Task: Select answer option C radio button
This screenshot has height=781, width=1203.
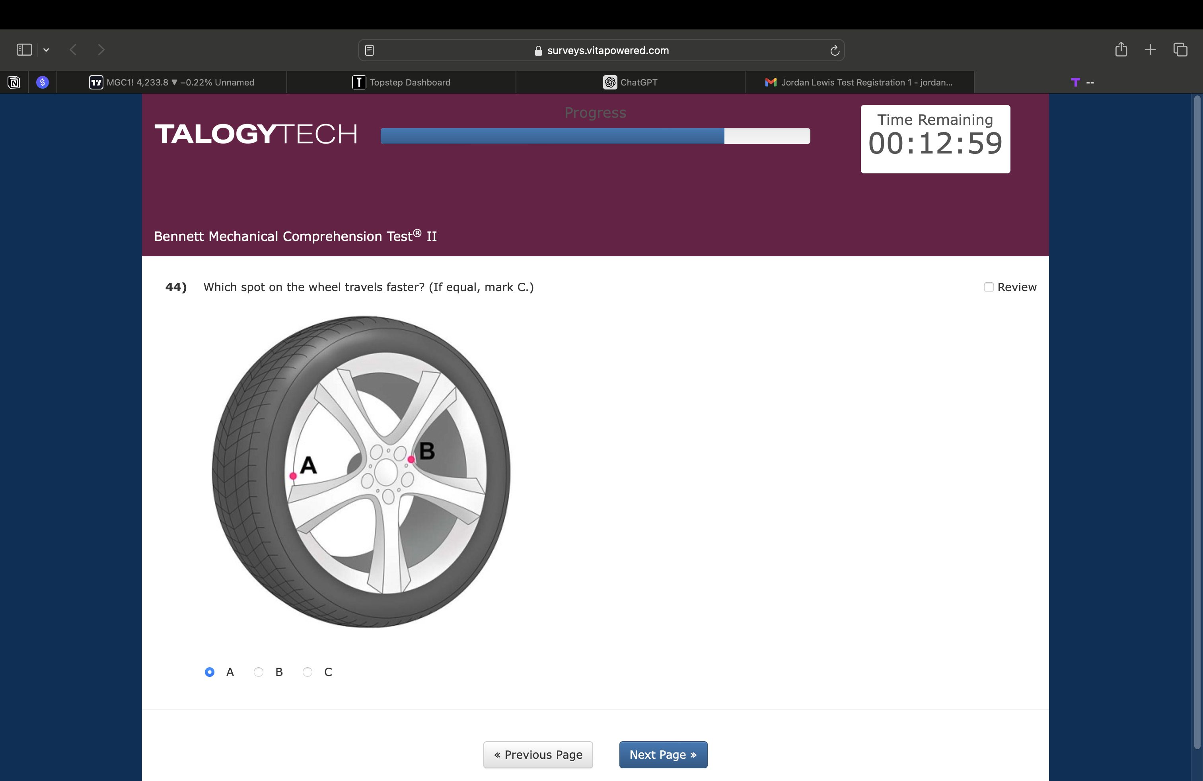Action: 308,672
